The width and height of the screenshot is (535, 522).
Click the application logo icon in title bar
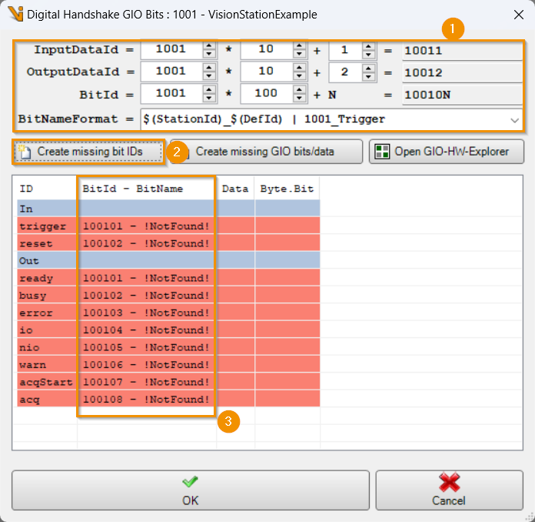point(15,14)
